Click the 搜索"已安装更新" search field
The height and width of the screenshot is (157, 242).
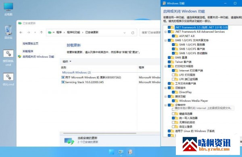coord(150,33)
